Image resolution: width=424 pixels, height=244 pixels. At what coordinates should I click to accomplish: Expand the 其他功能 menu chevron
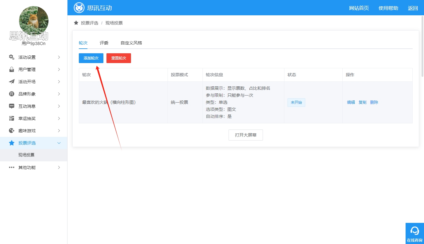point(59,167)
